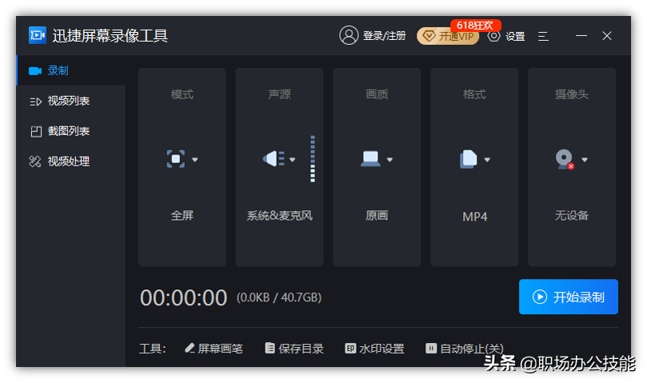Screen dimensions: 647x383
Task: Click the 水印设置 stamp icon
Action: click(350, 349)
